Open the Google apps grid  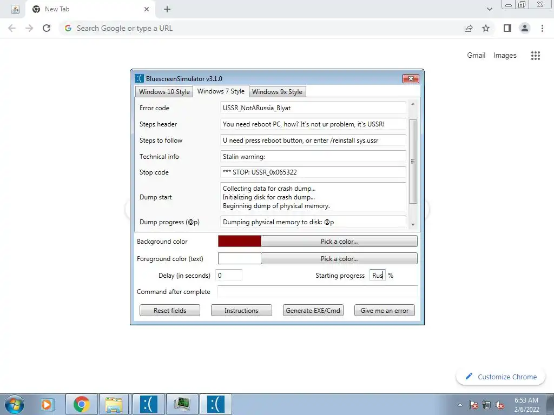click(x=535, y=56)
